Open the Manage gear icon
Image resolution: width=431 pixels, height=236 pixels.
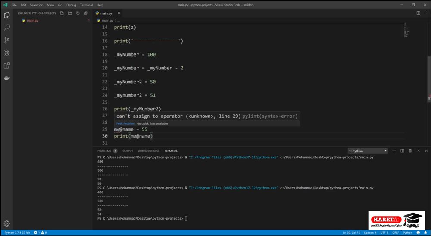coord(7,223)
